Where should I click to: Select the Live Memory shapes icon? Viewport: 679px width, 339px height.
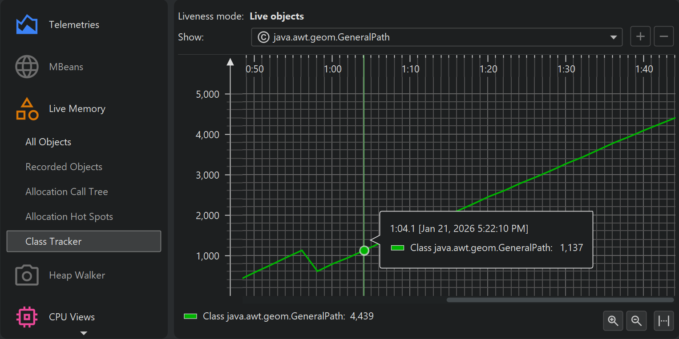coord(27,109)
